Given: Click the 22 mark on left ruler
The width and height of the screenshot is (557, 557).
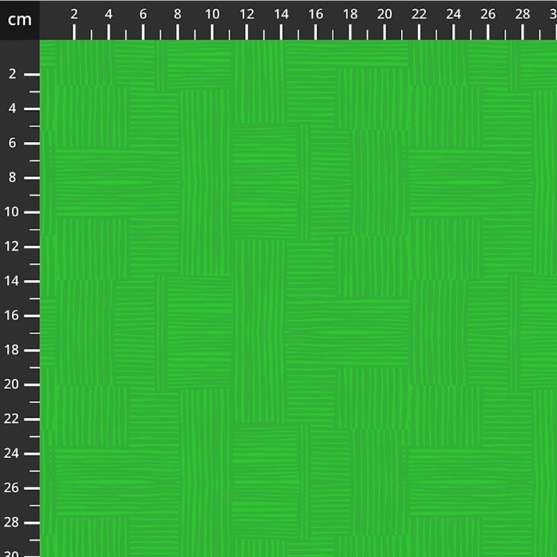Looking at the screenshot, I should pyautogui.click(x=14, y=419).
